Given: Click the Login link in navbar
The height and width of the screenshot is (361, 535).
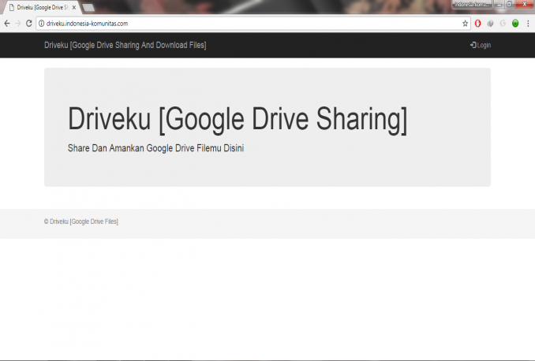Looking at the screenshot, I should (x=481, y=45).
